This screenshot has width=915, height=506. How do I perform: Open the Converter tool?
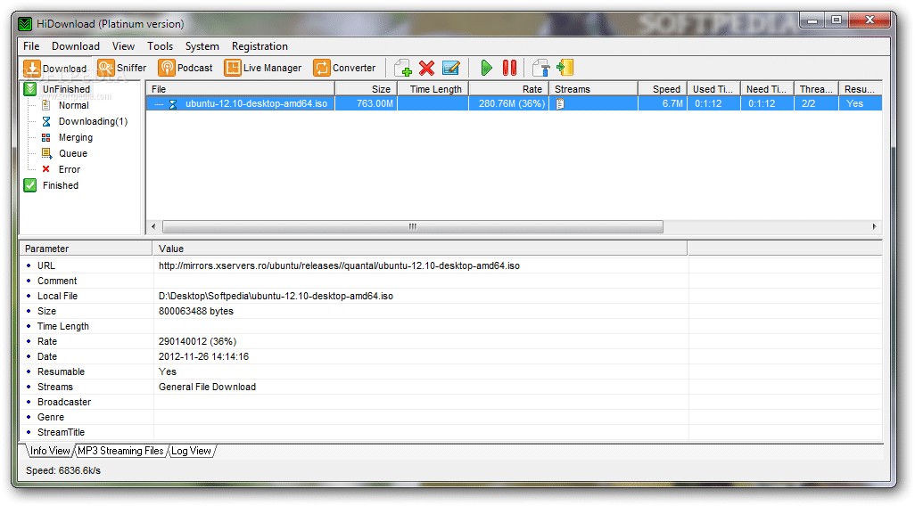343,68
